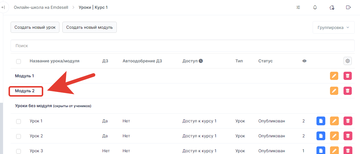
Task: Delete Урок 2 with trash icon
Action: point(348,136)
